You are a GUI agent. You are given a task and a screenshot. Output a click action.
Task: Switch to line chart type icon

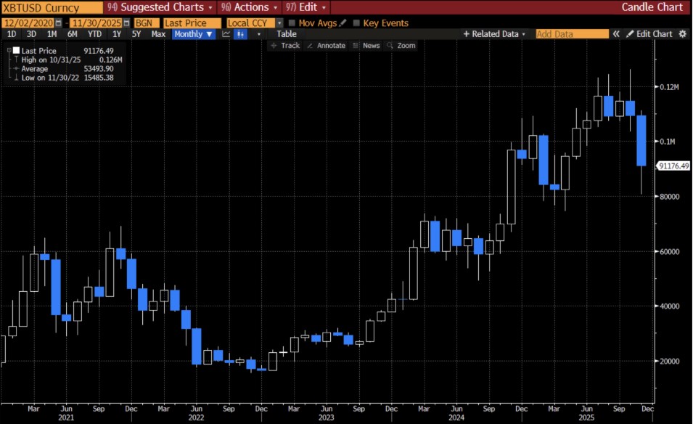(226, 34)
